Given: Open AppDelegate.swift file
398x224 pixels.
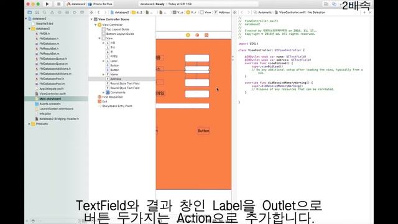Looking at the screenshot, I should 52,88.
